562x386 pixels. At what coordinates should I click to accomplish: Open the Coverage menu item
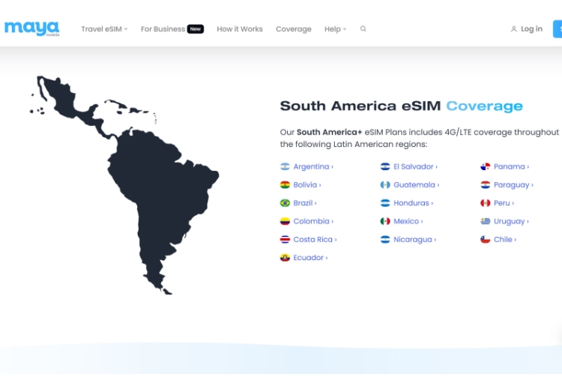[x=293, y=29]
